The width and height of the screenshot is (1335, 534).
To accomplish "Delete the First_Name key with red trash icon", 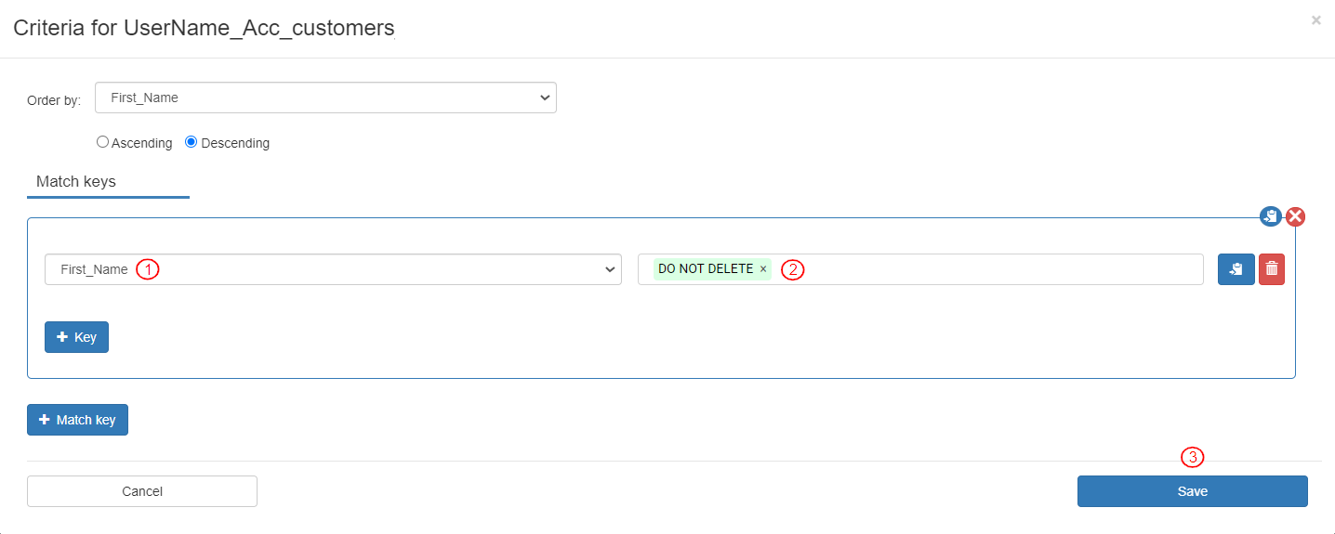I will click(1272, 269).
